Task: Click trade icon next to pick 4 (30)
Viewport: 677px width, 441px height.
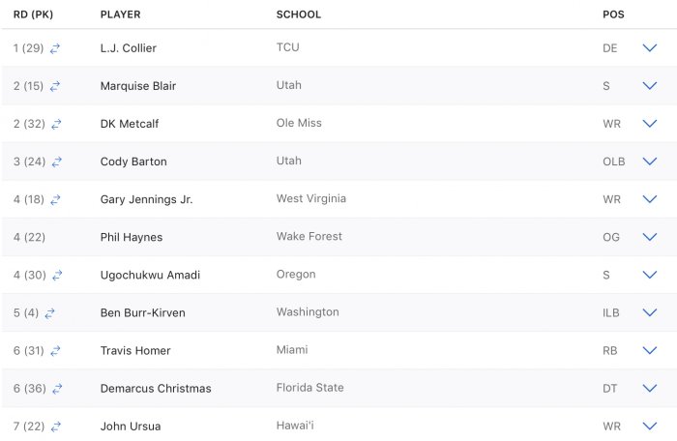Action: click(57, 275)
